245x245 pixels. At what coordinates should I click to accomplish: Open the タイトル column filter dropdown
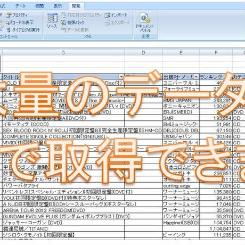(x=121, y=77)
